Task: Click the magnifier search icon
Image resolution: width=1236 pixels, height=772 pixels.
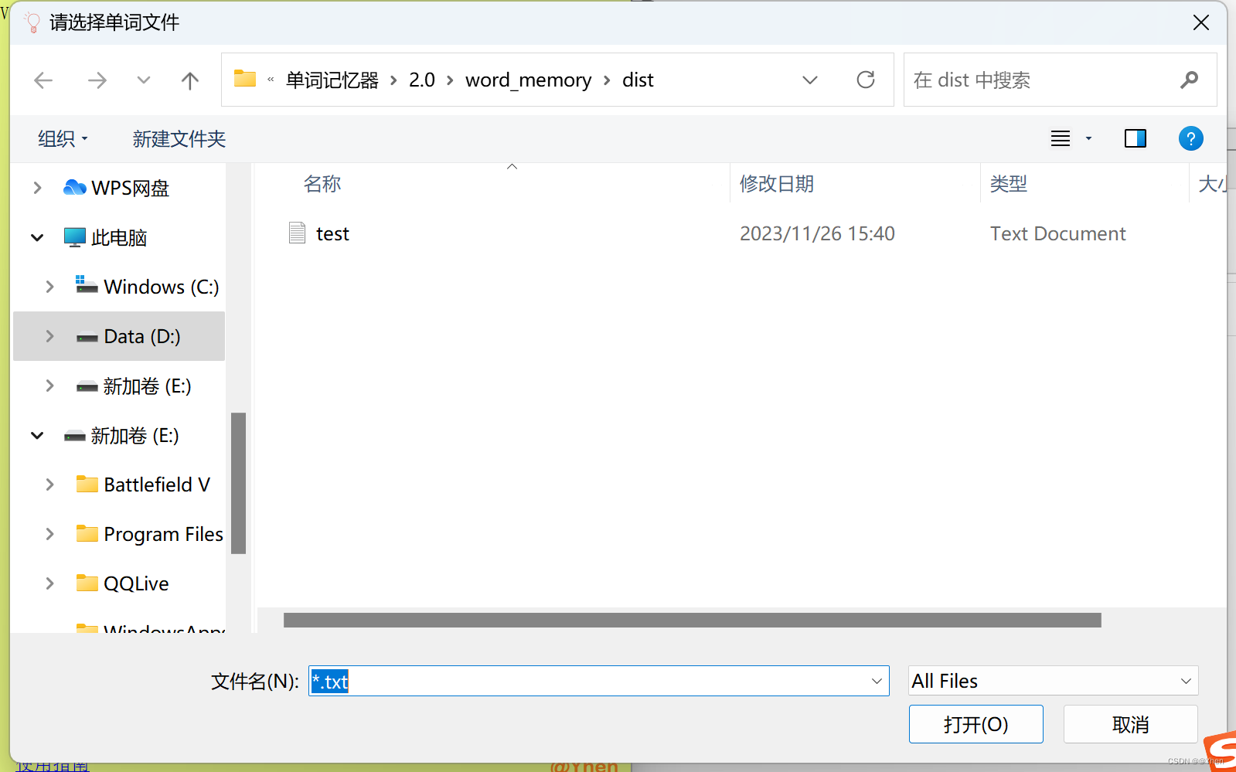Action: (1190, 80)
